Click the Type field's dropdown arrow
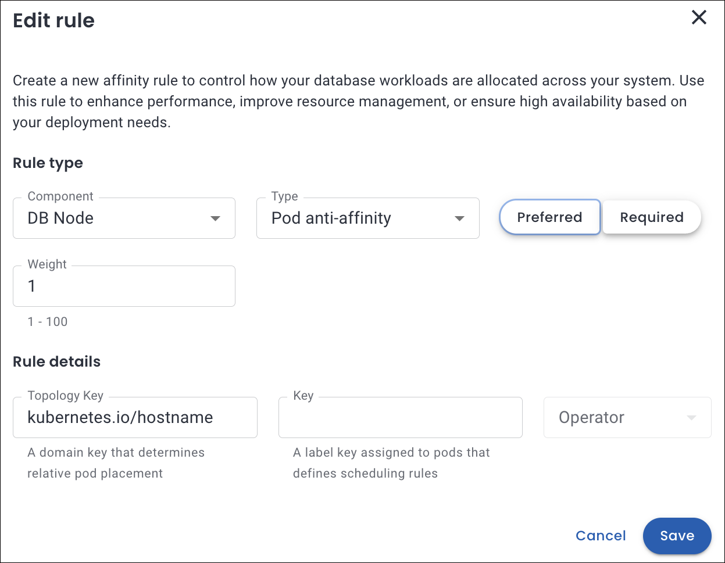 (459, 218)
